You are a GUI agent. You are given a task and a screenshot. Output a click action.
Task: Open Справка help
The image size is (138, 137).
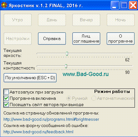coord(52,39)
